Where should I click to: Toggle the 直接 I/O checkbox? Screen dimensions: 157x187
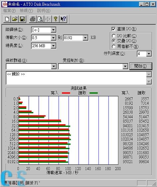[114, 29]
